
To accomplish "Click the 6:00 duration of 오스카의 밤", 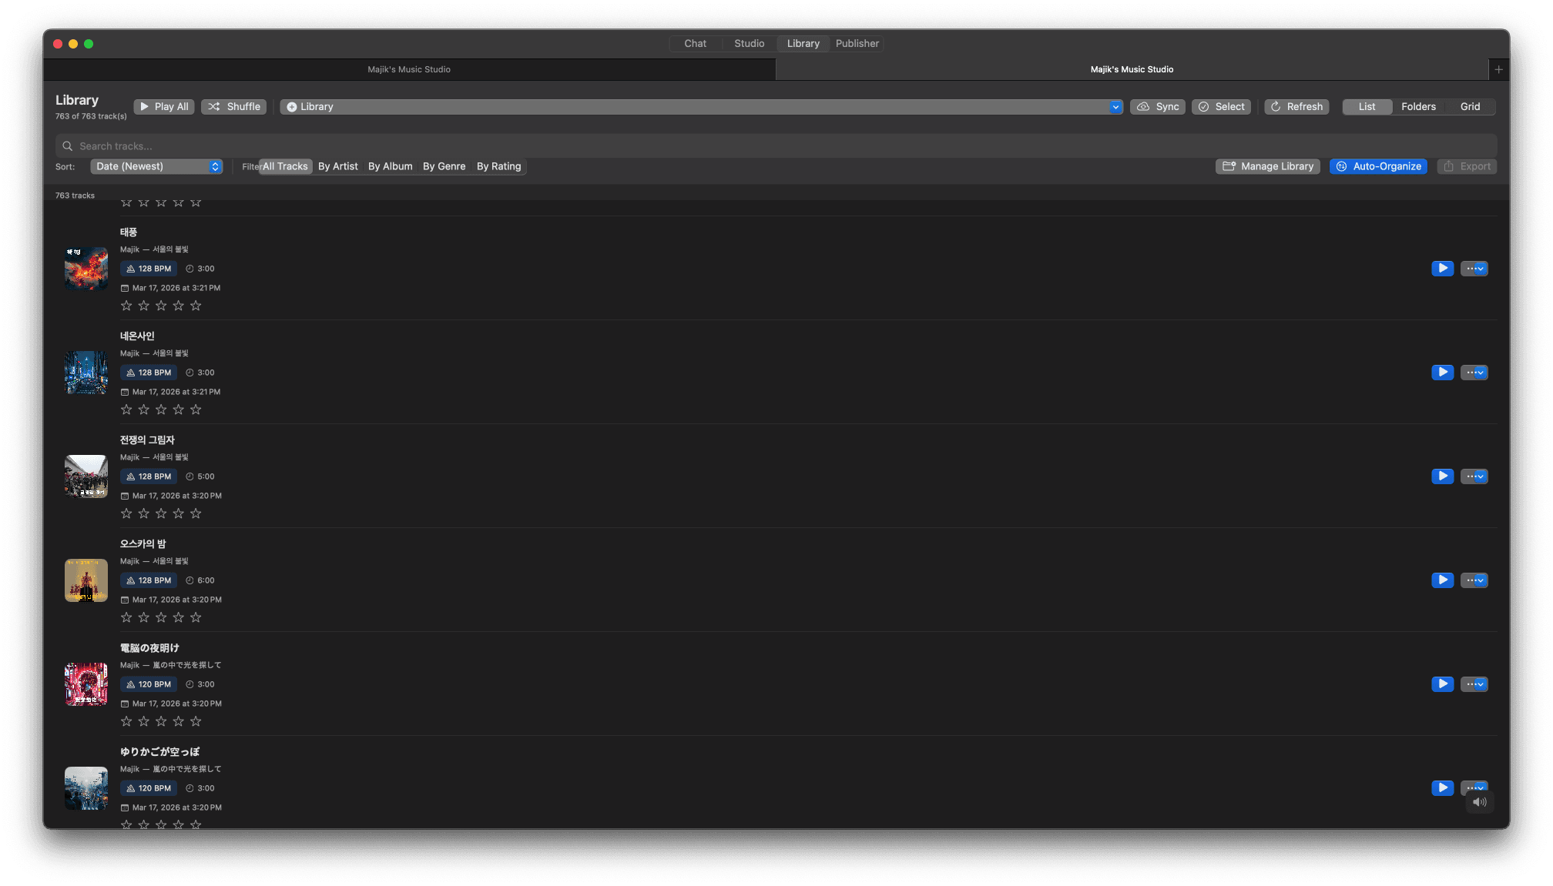I will [x=200, y=580].
